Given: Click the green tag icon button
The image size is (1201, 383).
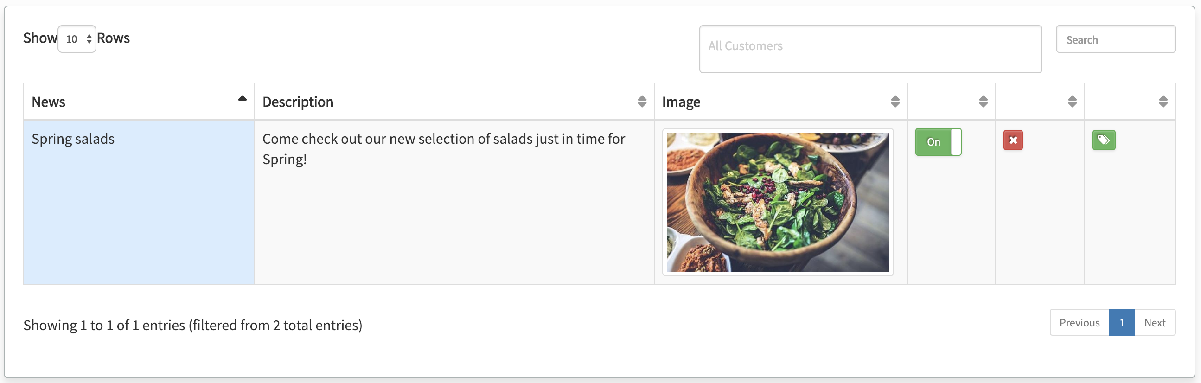Looking at the screenshot, I should tap(1103, 140).
